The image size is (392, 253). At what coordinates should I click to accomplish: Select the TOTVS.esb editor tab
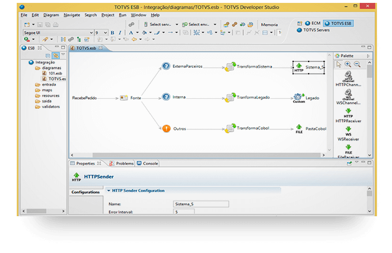86,48
